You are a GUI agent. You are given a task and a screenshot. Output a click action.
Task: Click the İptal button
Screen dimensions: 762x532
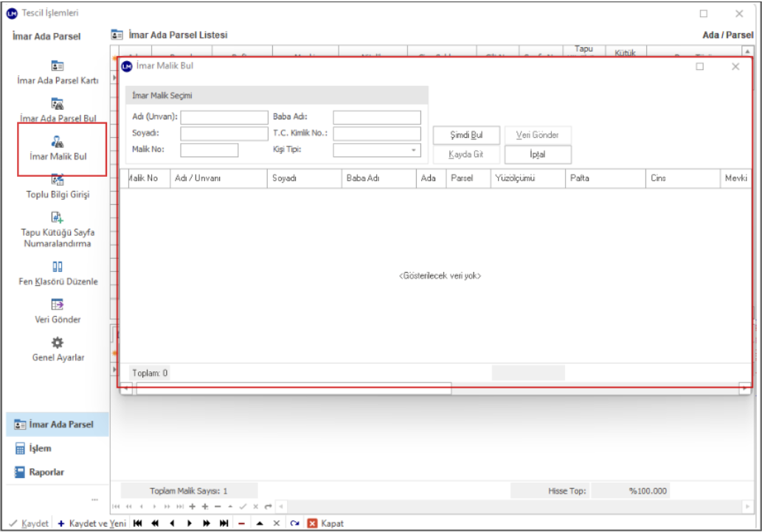[x=538, y=155]
